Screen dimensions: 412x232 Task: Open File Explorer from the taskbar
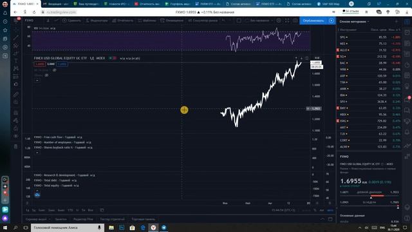[x=111, y=227]
